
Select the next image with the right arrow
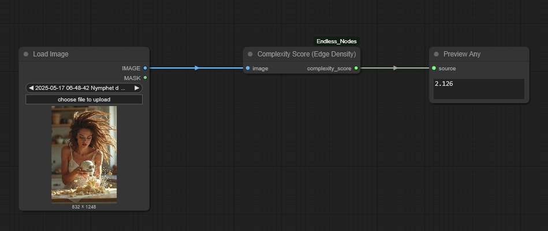137,88
